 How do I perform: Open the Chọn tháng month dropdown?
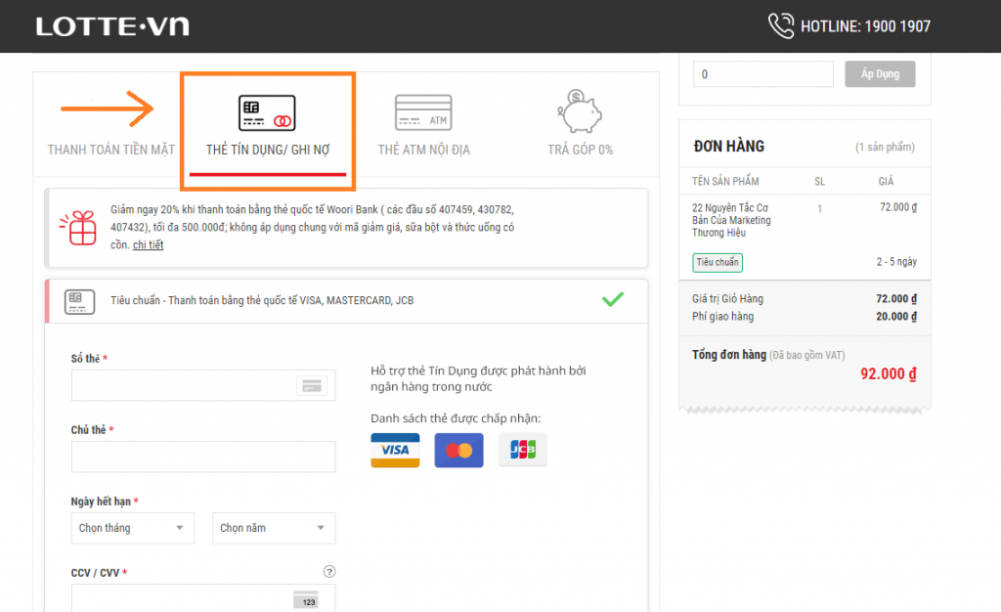[x=132, y=528]
